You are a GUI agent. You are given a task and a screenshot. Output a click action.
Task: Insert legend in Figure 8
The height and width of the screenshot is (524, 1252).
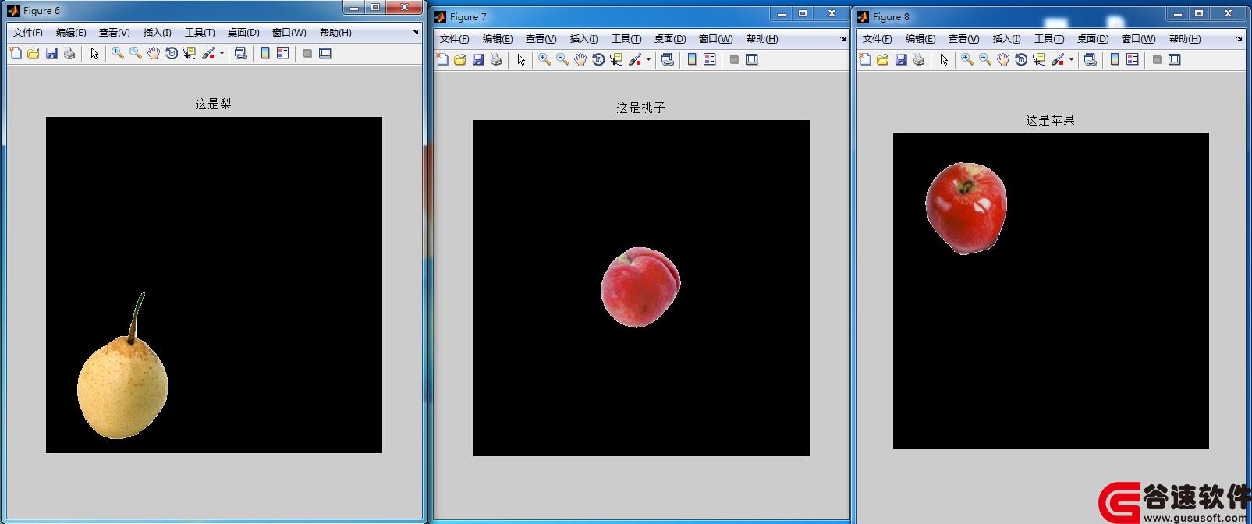[x=1133, y=59]
